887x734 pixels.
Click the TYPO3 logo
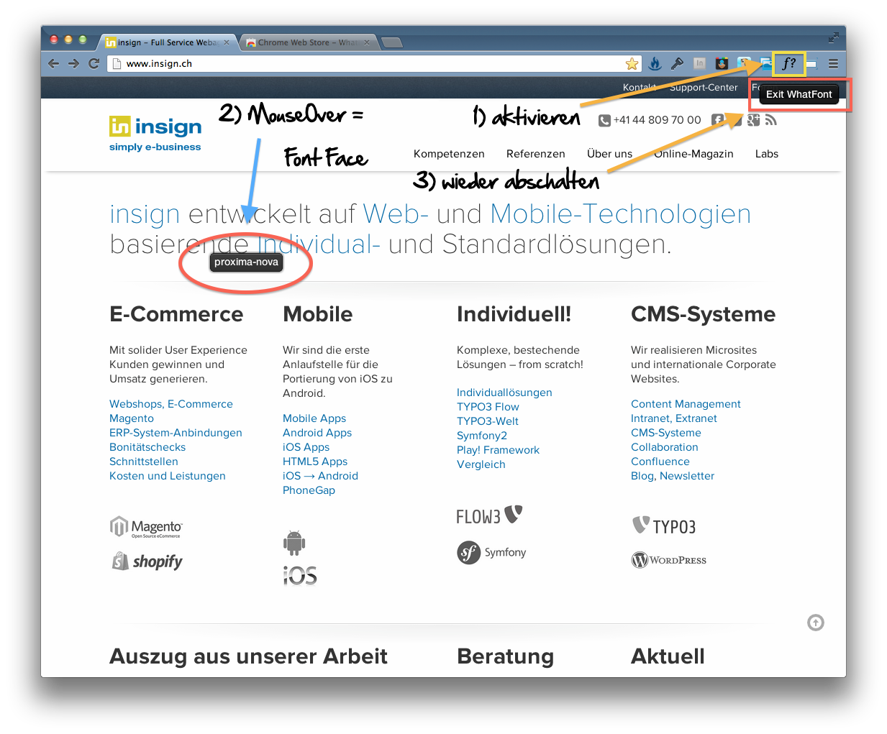click(x=664, y=526)
